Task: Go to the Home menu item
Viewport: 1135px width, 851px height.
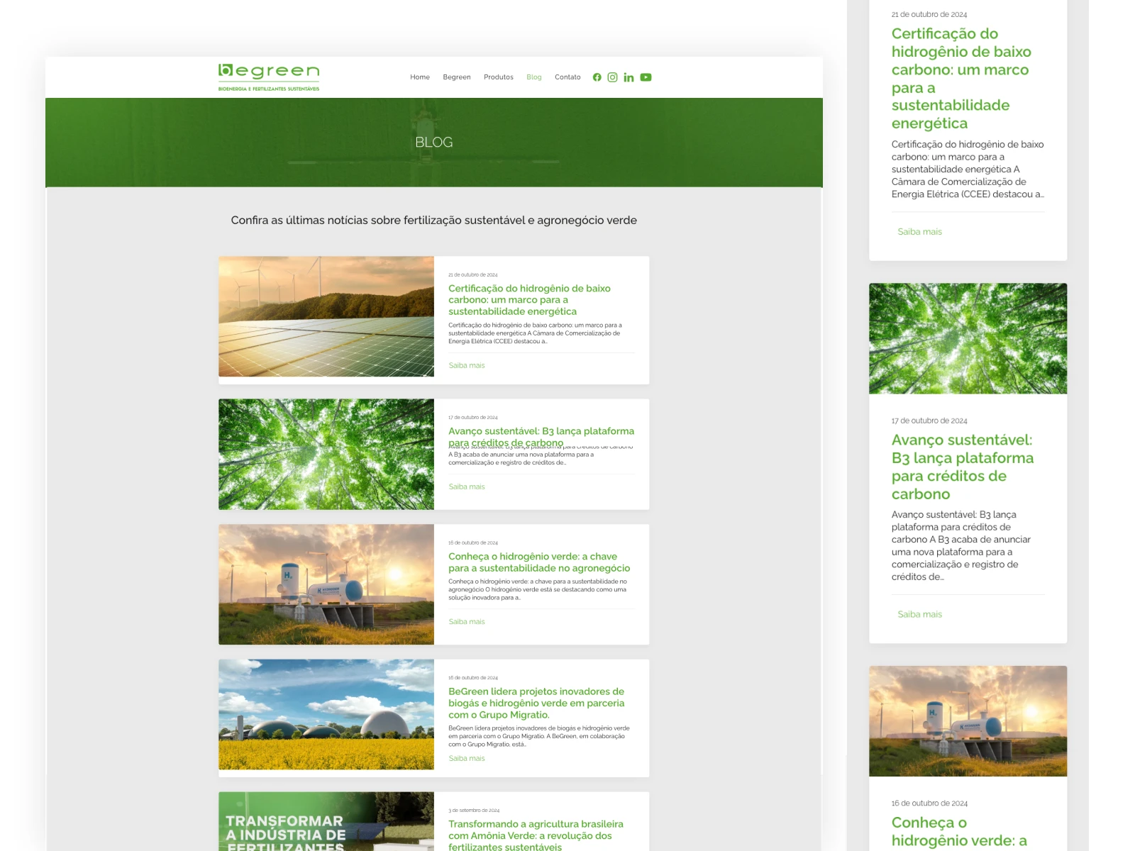Action: click(x=420, y=77)
